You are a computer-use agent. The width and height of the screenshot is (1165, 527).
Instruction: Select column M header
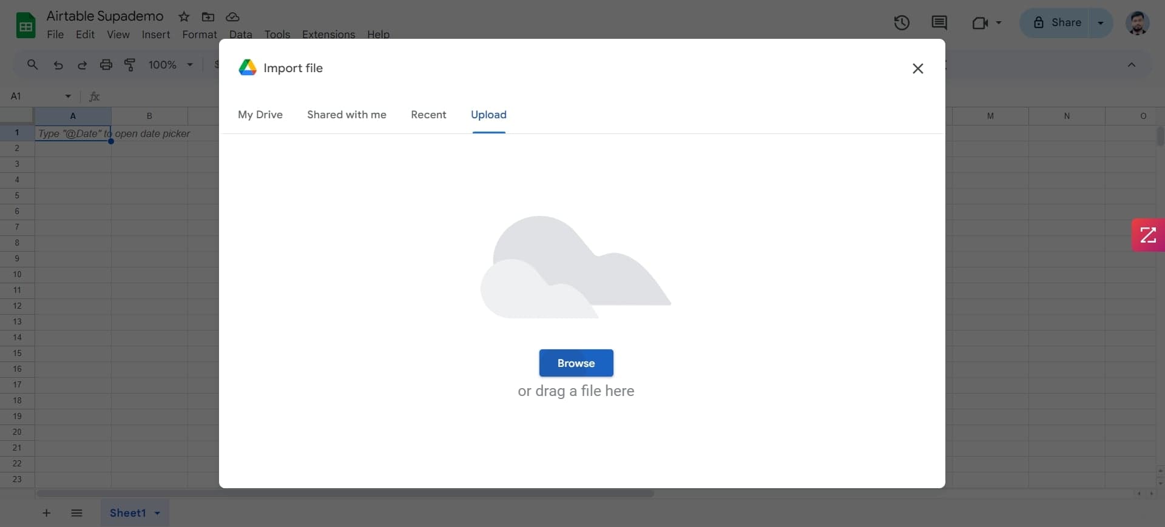pyautogui.click(x=990, y=116)
